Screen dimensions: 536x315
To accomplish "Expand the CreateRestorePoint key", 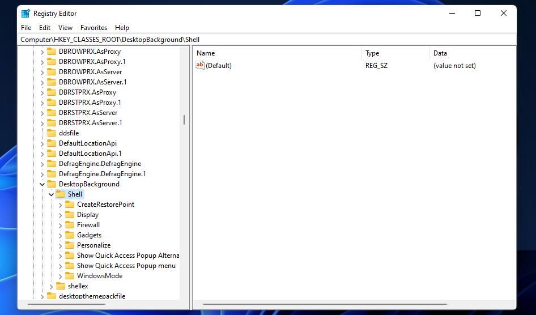I will click(x=61, y=205).
